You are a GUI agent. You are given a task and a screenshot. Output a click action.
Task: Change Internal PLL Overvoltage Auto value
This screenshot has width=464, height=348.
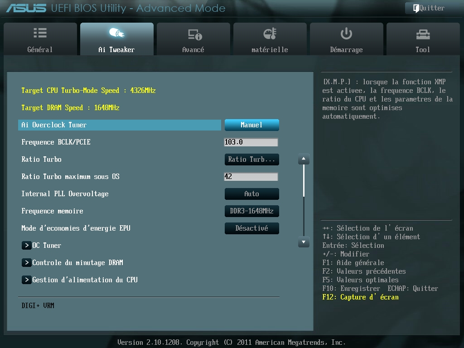tap(251, 194)
